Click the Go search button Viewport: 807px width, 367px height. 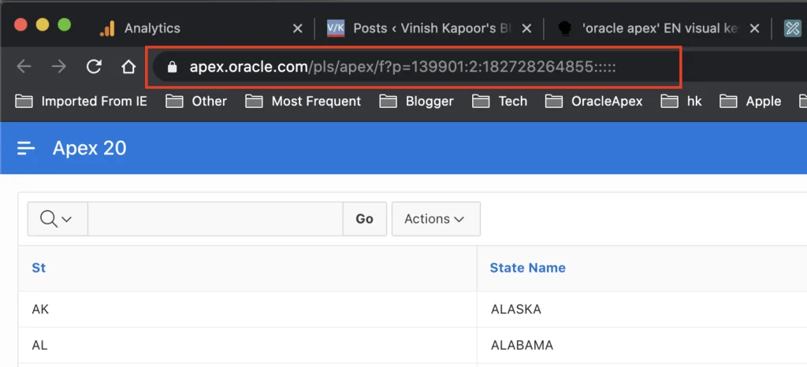point(364,219)
